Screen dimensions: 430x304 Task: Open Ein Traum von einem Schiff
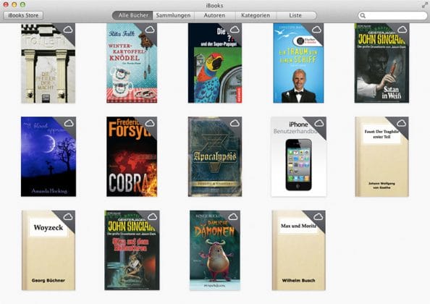pos(298,63)
